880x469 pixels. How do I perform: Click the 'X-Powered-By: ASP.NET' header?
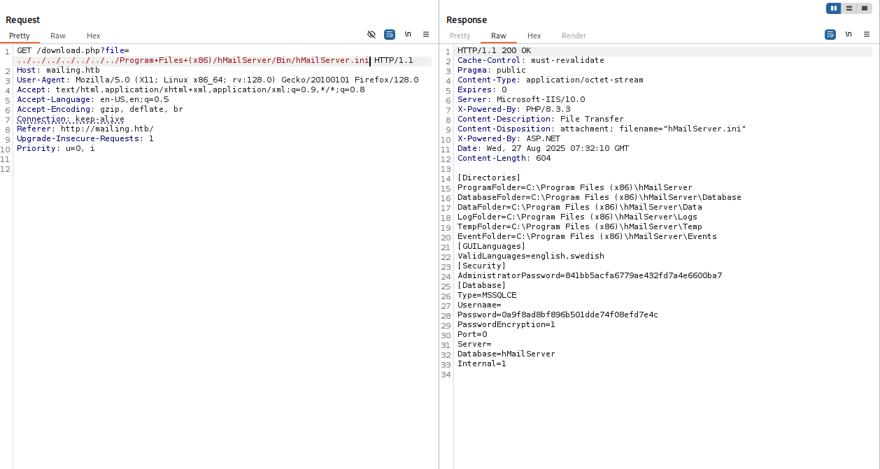click(x=509, y=138)
